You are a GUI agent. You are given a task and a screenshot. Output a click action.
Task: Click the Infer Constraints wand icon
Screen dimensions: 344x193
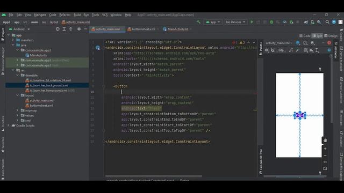coord(297,50)
